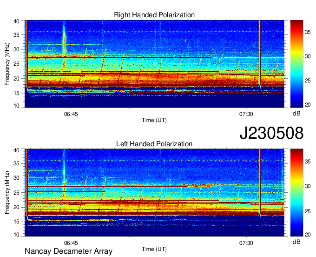Click the 25 value on Right Handed colorbar

point(308,81)
